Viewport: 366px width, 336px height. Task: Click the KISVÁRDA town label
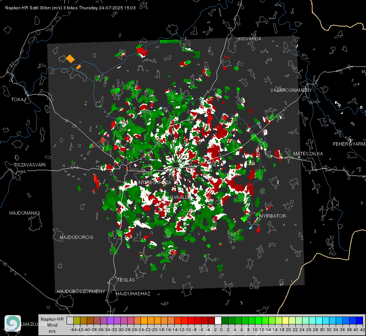click(249, 39)
